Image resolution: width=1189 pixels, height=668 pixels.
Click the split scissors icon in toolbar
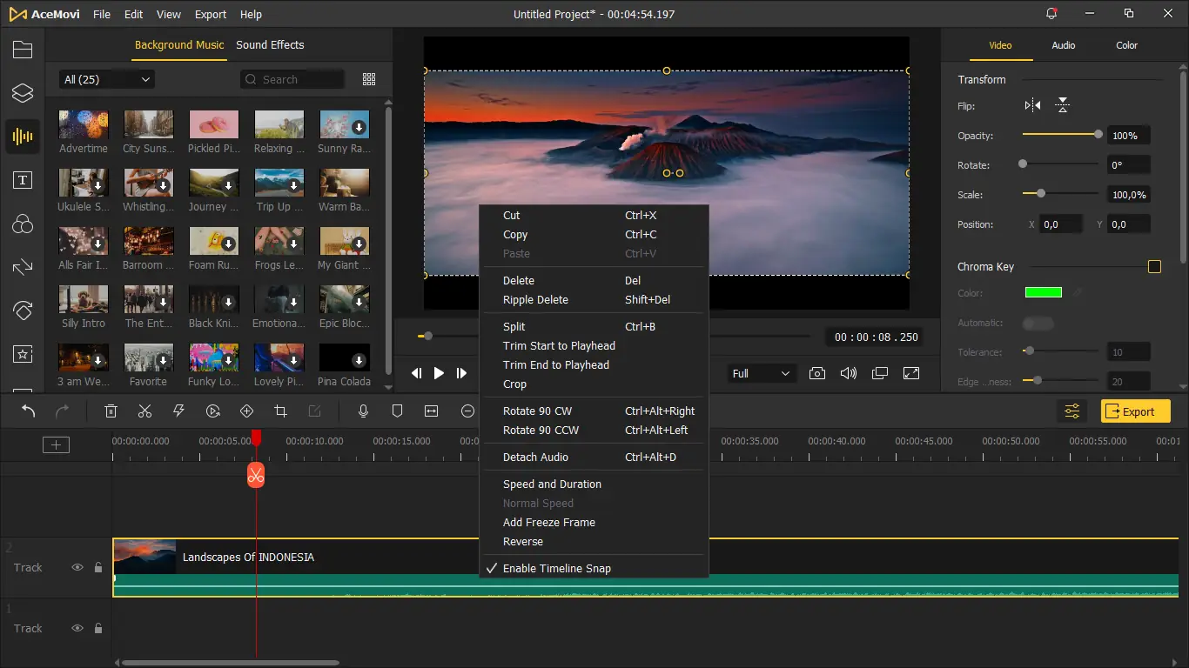click(x=144, y=411)
